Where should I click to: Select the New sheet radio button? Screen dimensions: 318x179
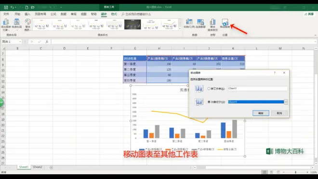tap(209, 89)
